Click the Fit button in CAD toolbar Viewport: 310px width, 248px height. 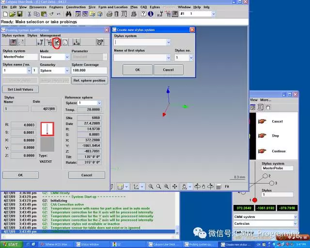[x=227, y=186]
